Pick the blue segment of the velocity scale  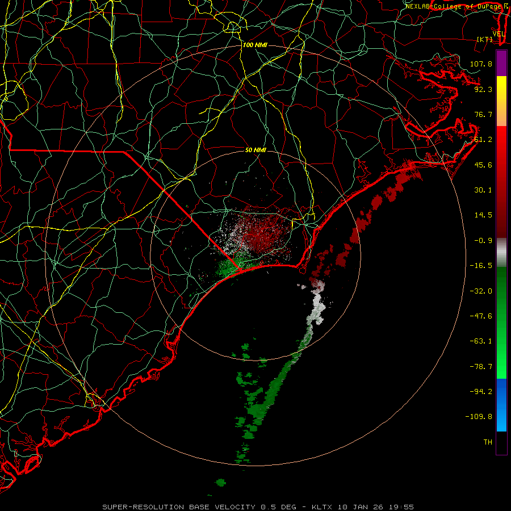click(501, 405)
